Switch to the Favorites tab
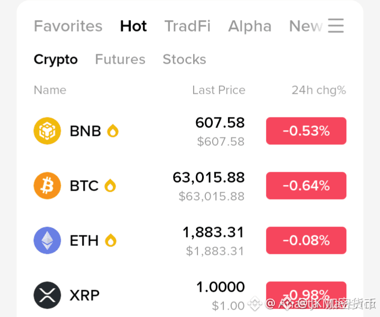 pyautogui.click(x=68, y=26)
